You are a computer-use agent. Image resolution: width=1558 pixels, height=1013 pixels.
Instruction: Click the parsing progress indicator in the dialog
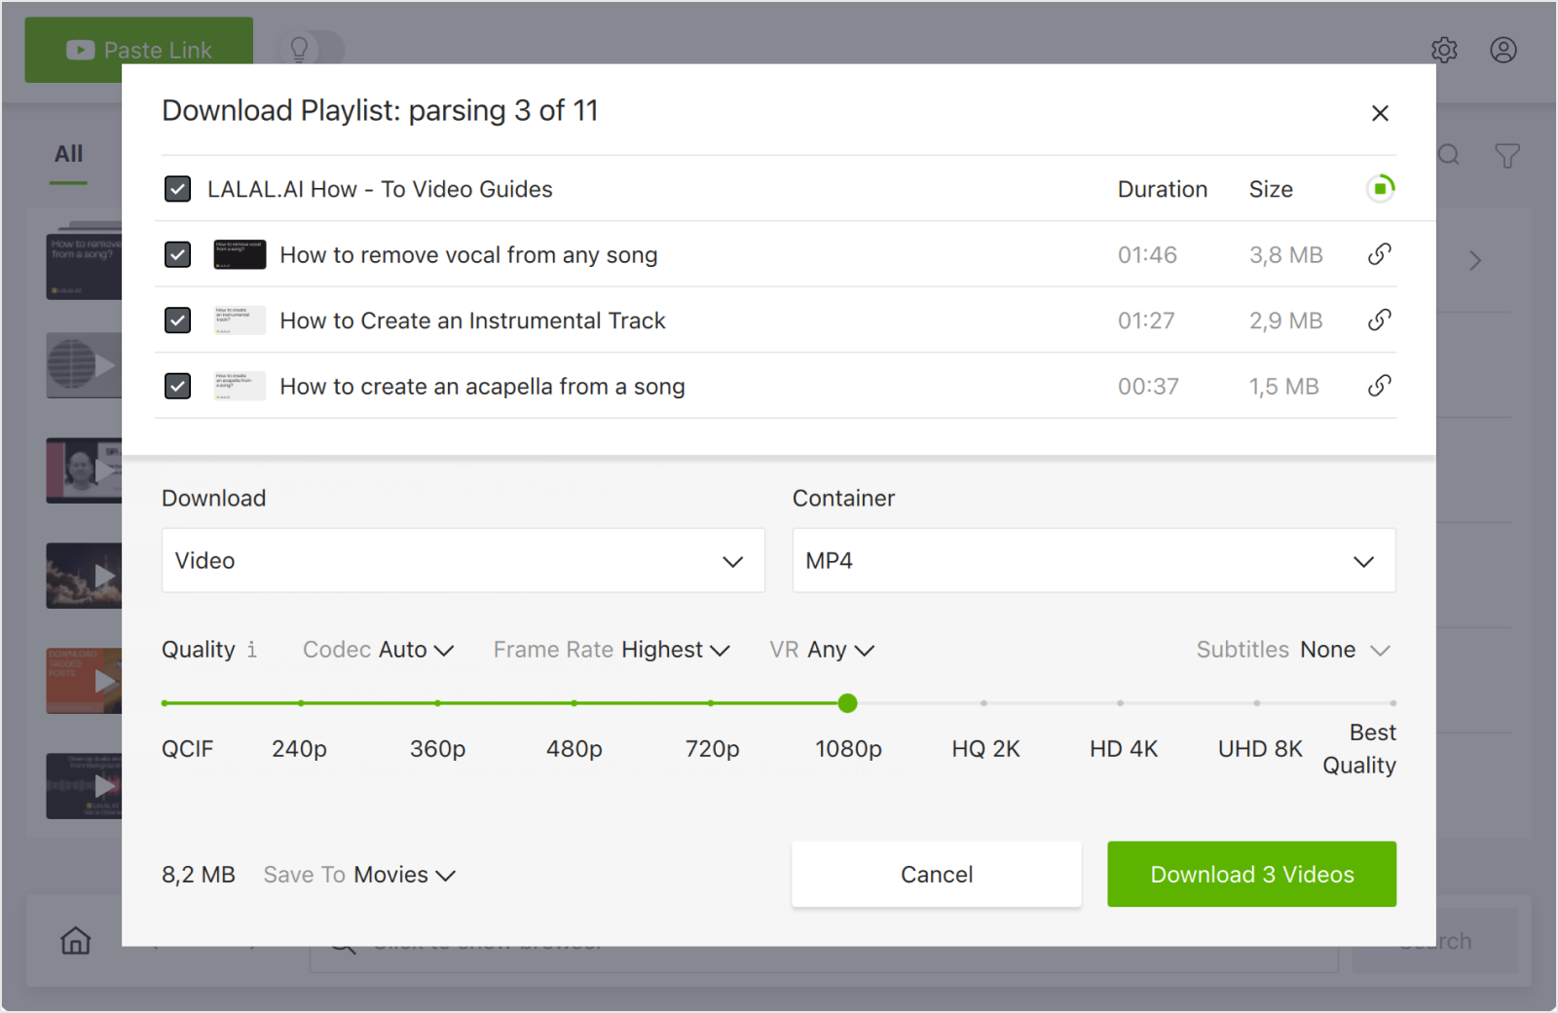tap(1381, 189)
